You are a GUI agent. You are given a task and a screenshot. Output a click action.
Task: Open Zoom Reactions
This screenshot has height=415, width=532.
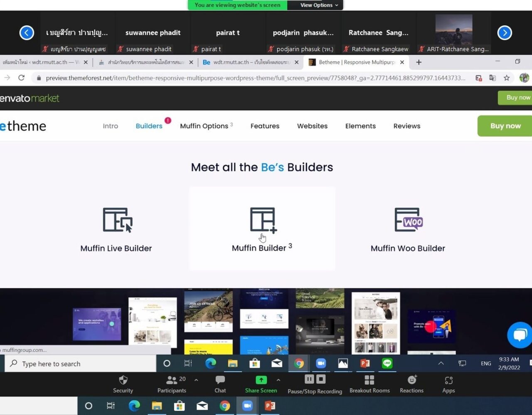412,384
